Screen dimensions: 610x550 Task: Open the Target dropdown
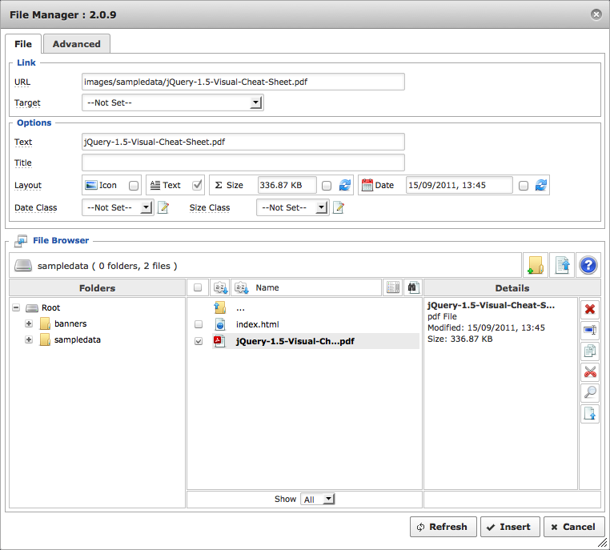tap(173, 102)
